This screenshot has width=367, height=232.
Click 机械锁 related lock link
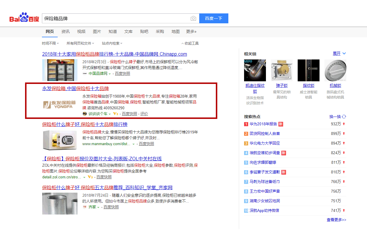point(335,85)
